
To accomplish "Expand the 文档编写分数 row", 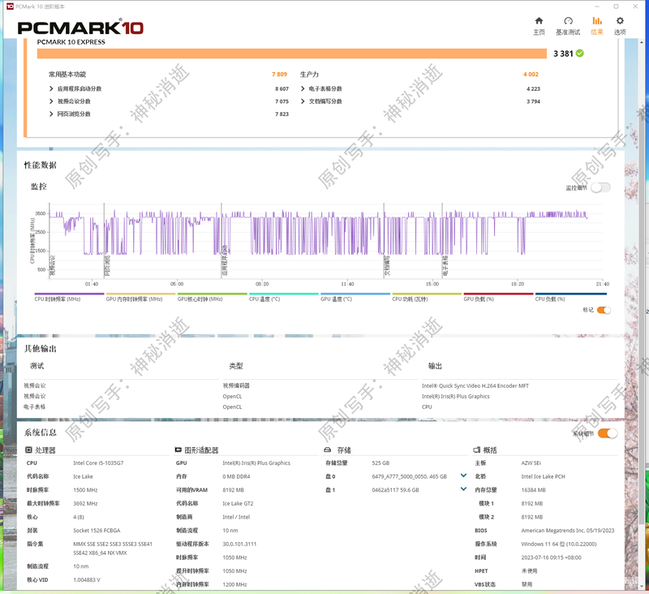I will 303,101.
